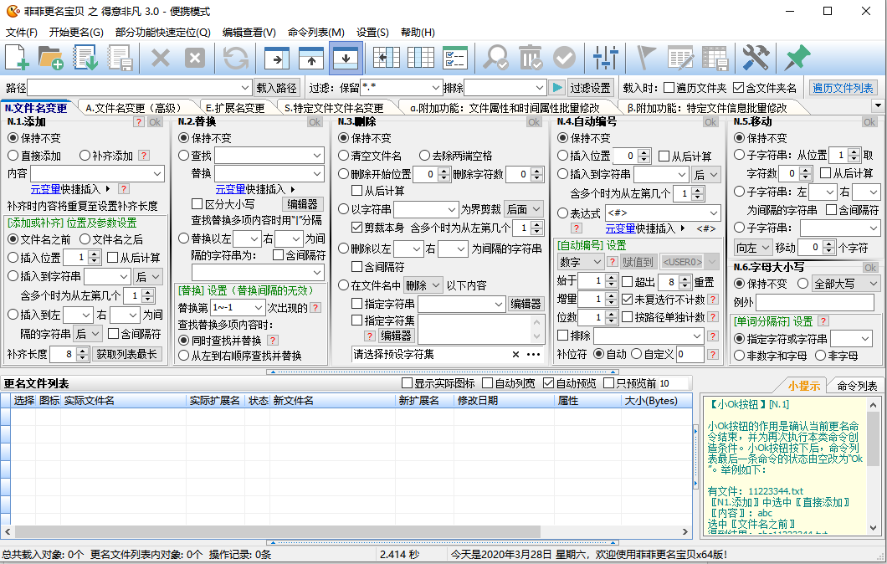Image resolution: width=887 pixels, height=564 pixels.
Task: Select the 直接添加 radio button
Action: [13, 156]
